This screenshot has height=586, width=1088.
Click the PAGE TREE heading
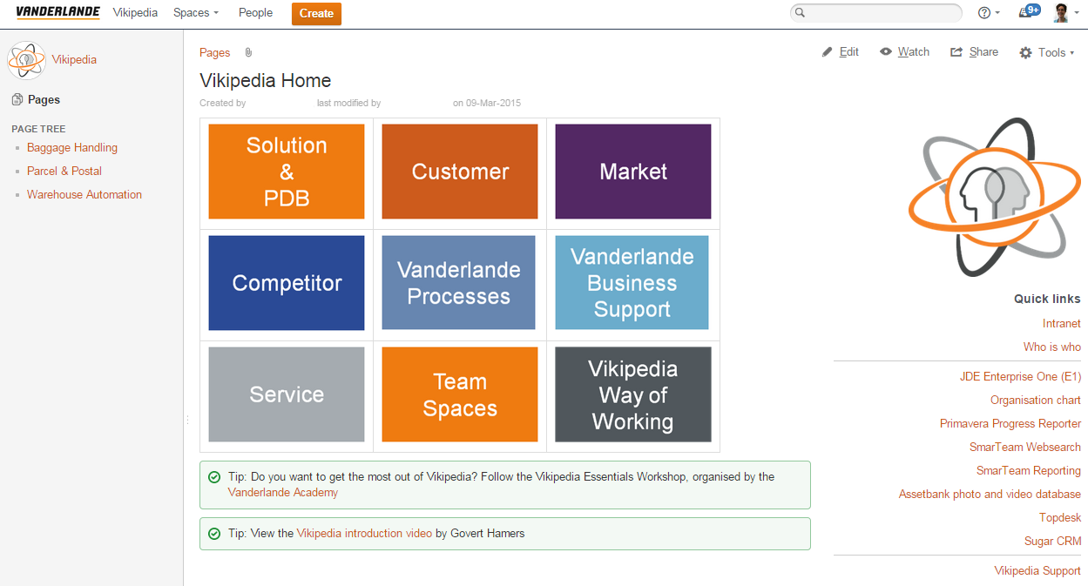click(x=38, y=129)
